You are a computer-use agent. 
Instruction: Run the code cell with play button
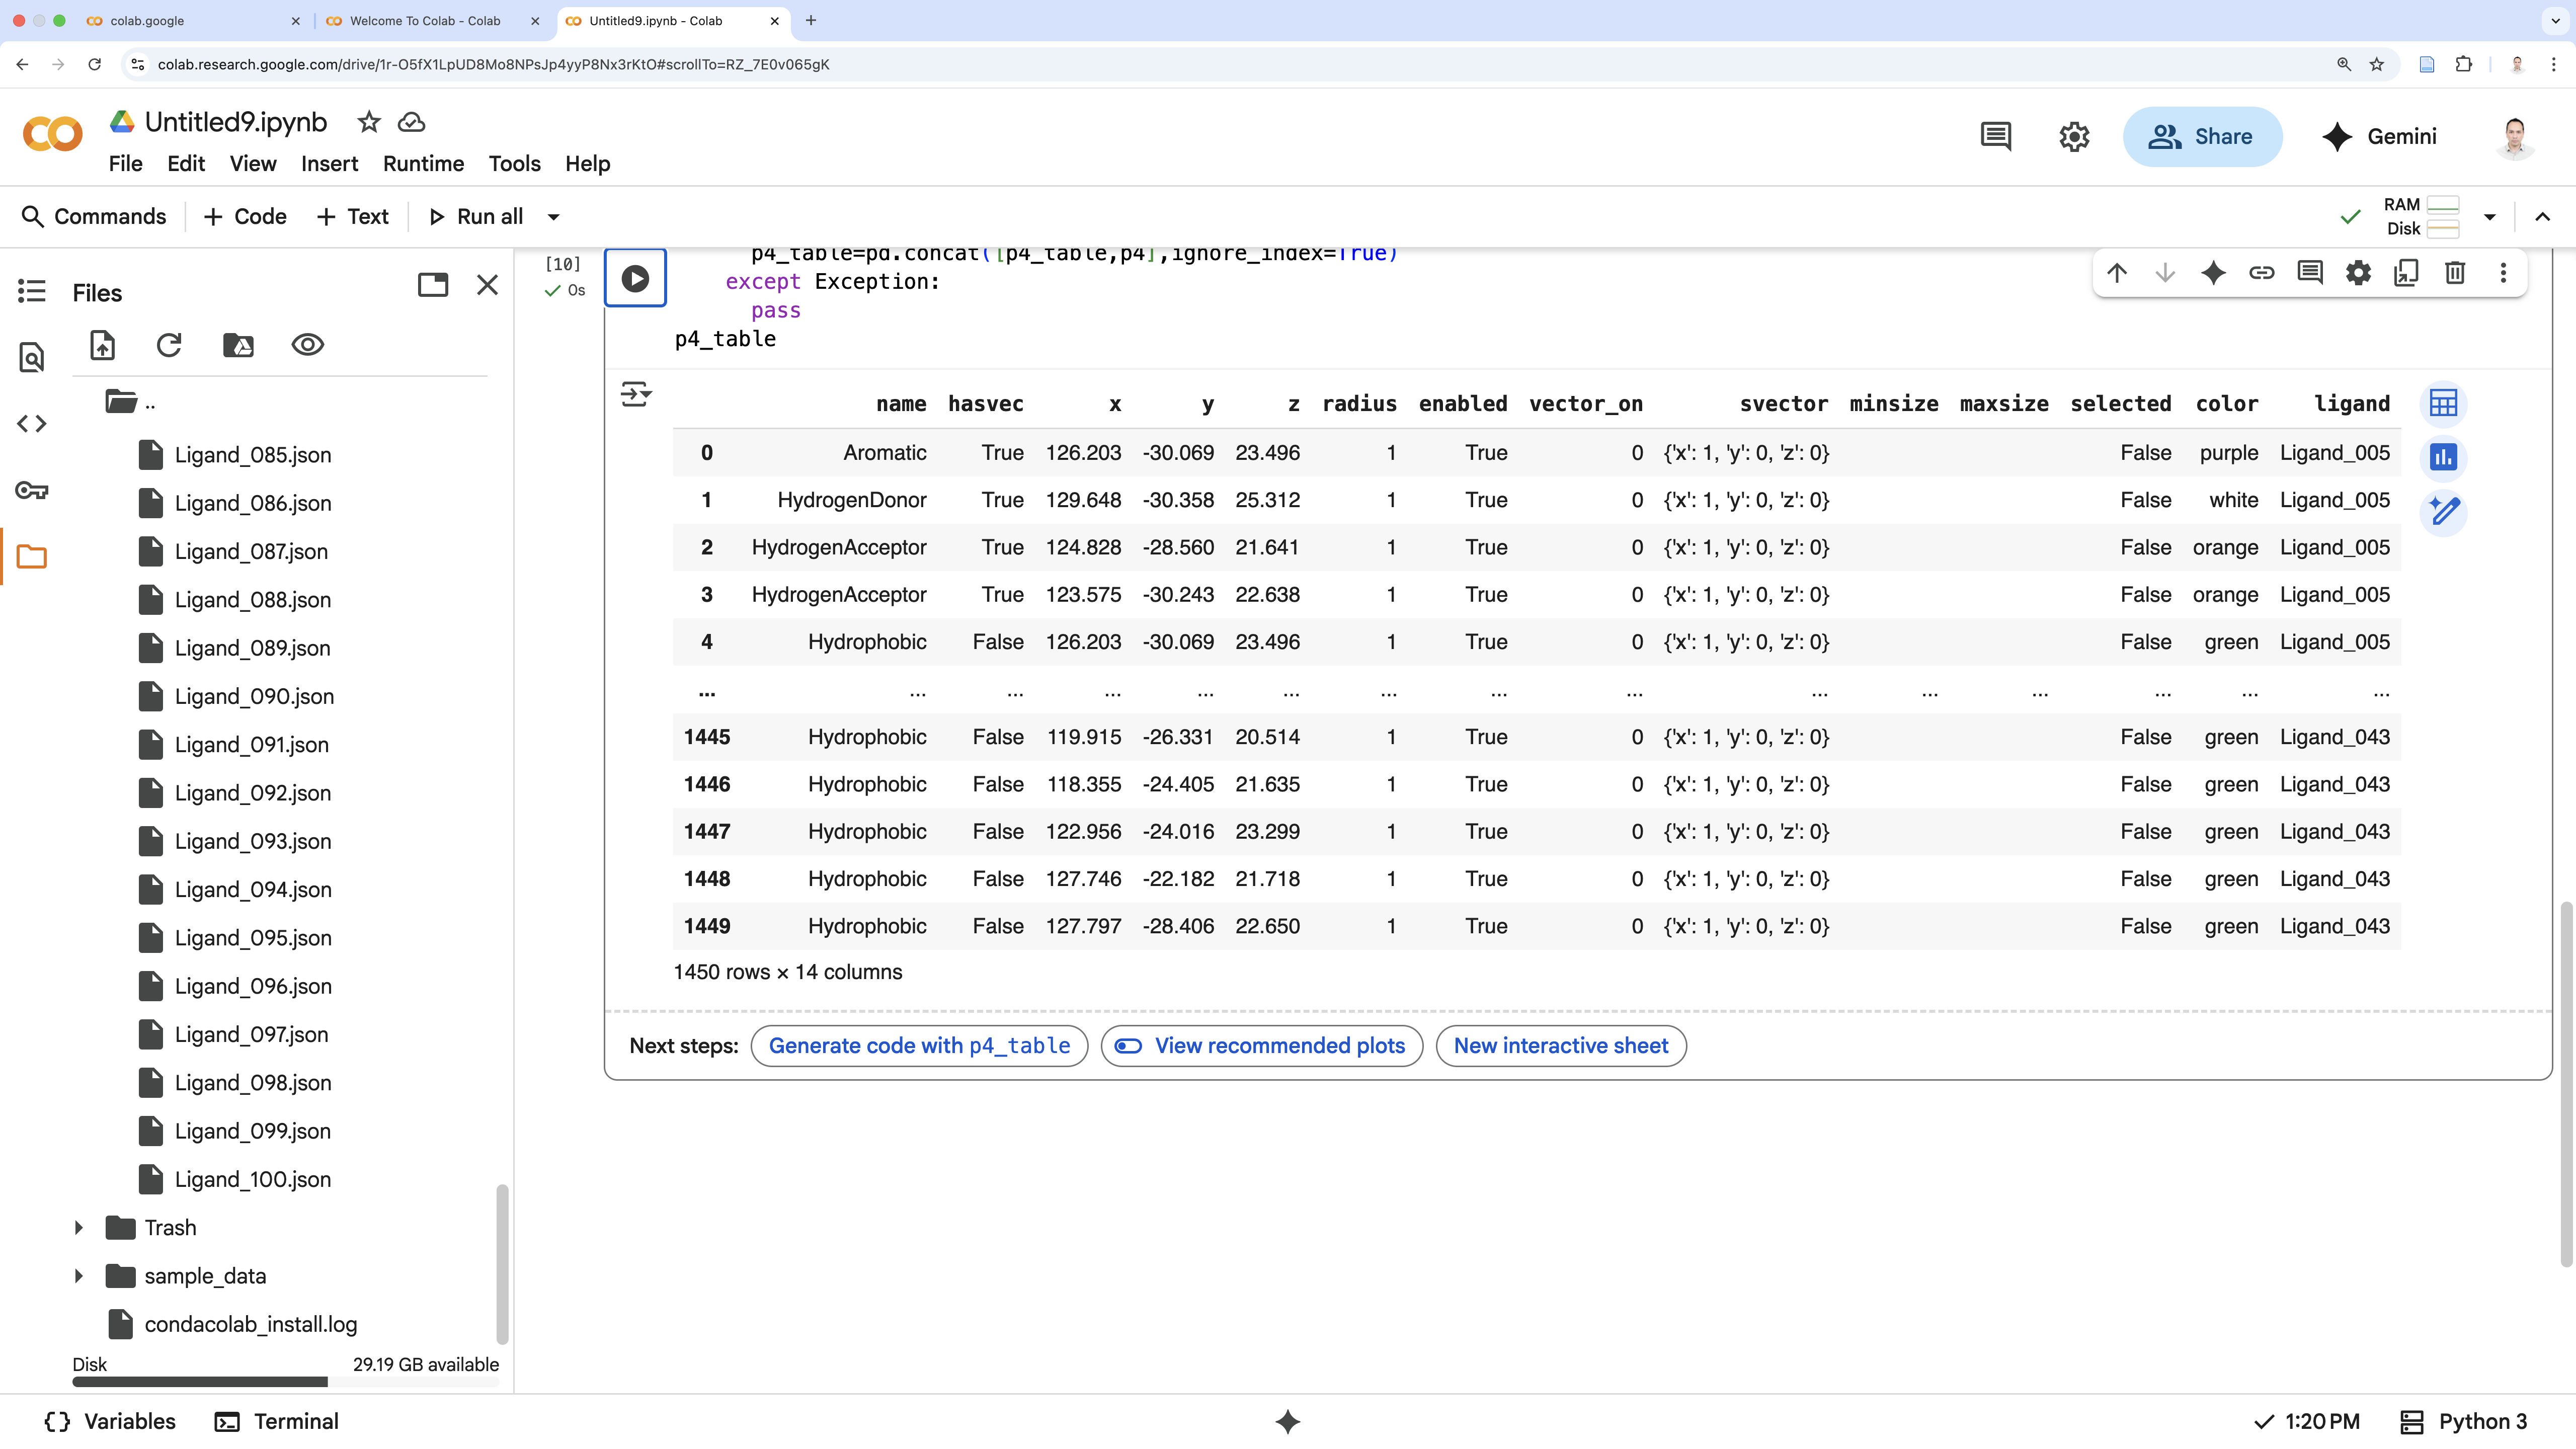tap(635, 278)
